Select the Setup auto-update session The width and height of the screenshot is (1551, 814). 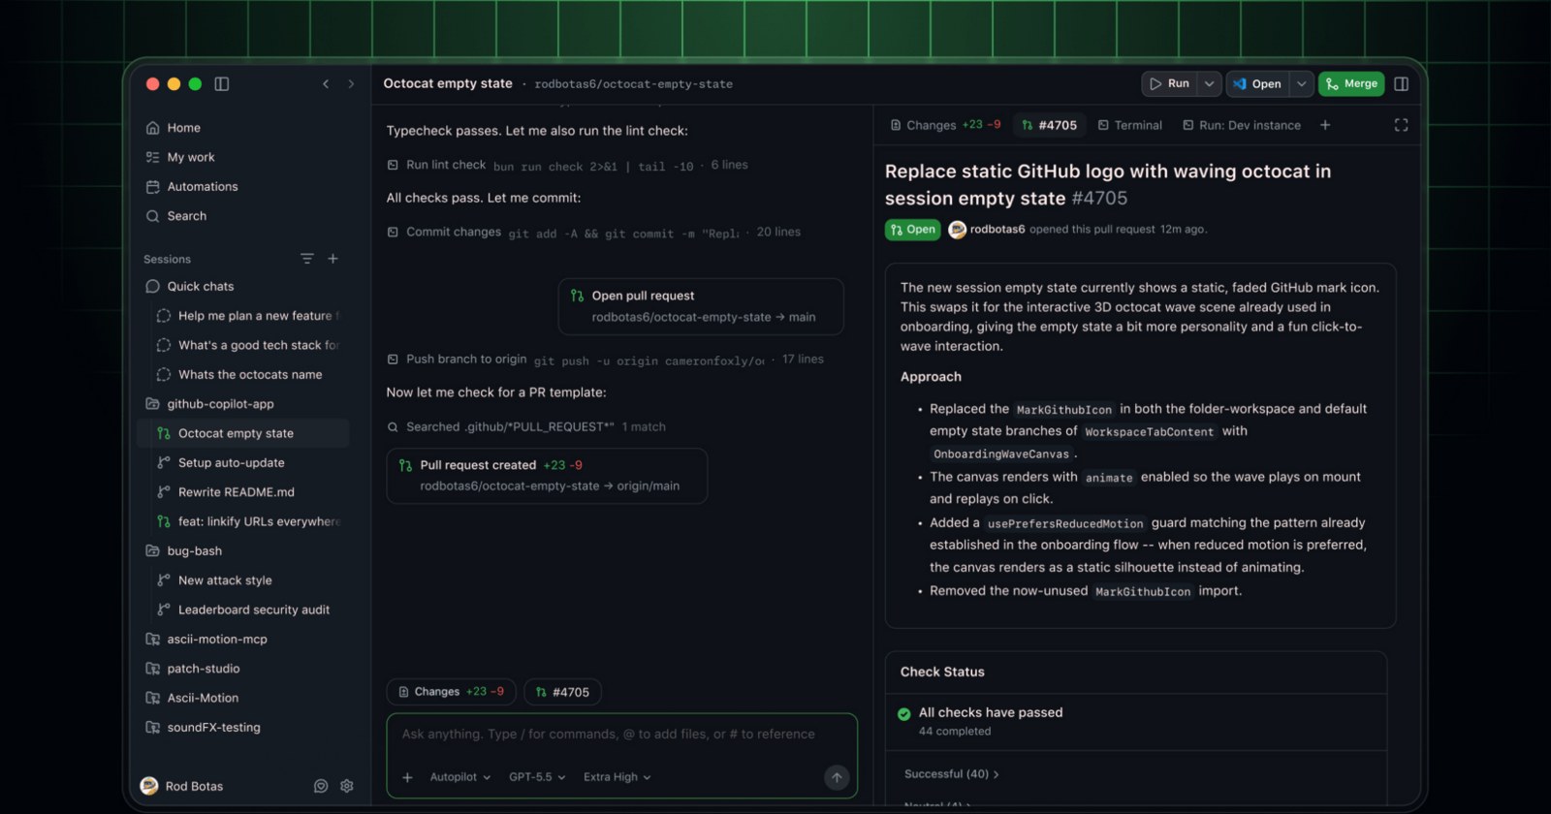click(x=221, y=463)
